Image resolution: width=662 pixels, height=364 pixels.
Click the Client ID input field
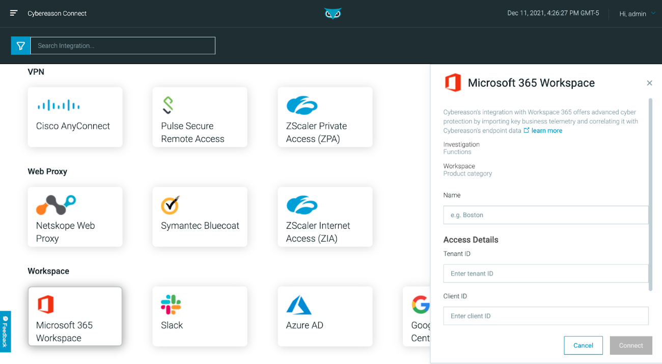point(546,316)
